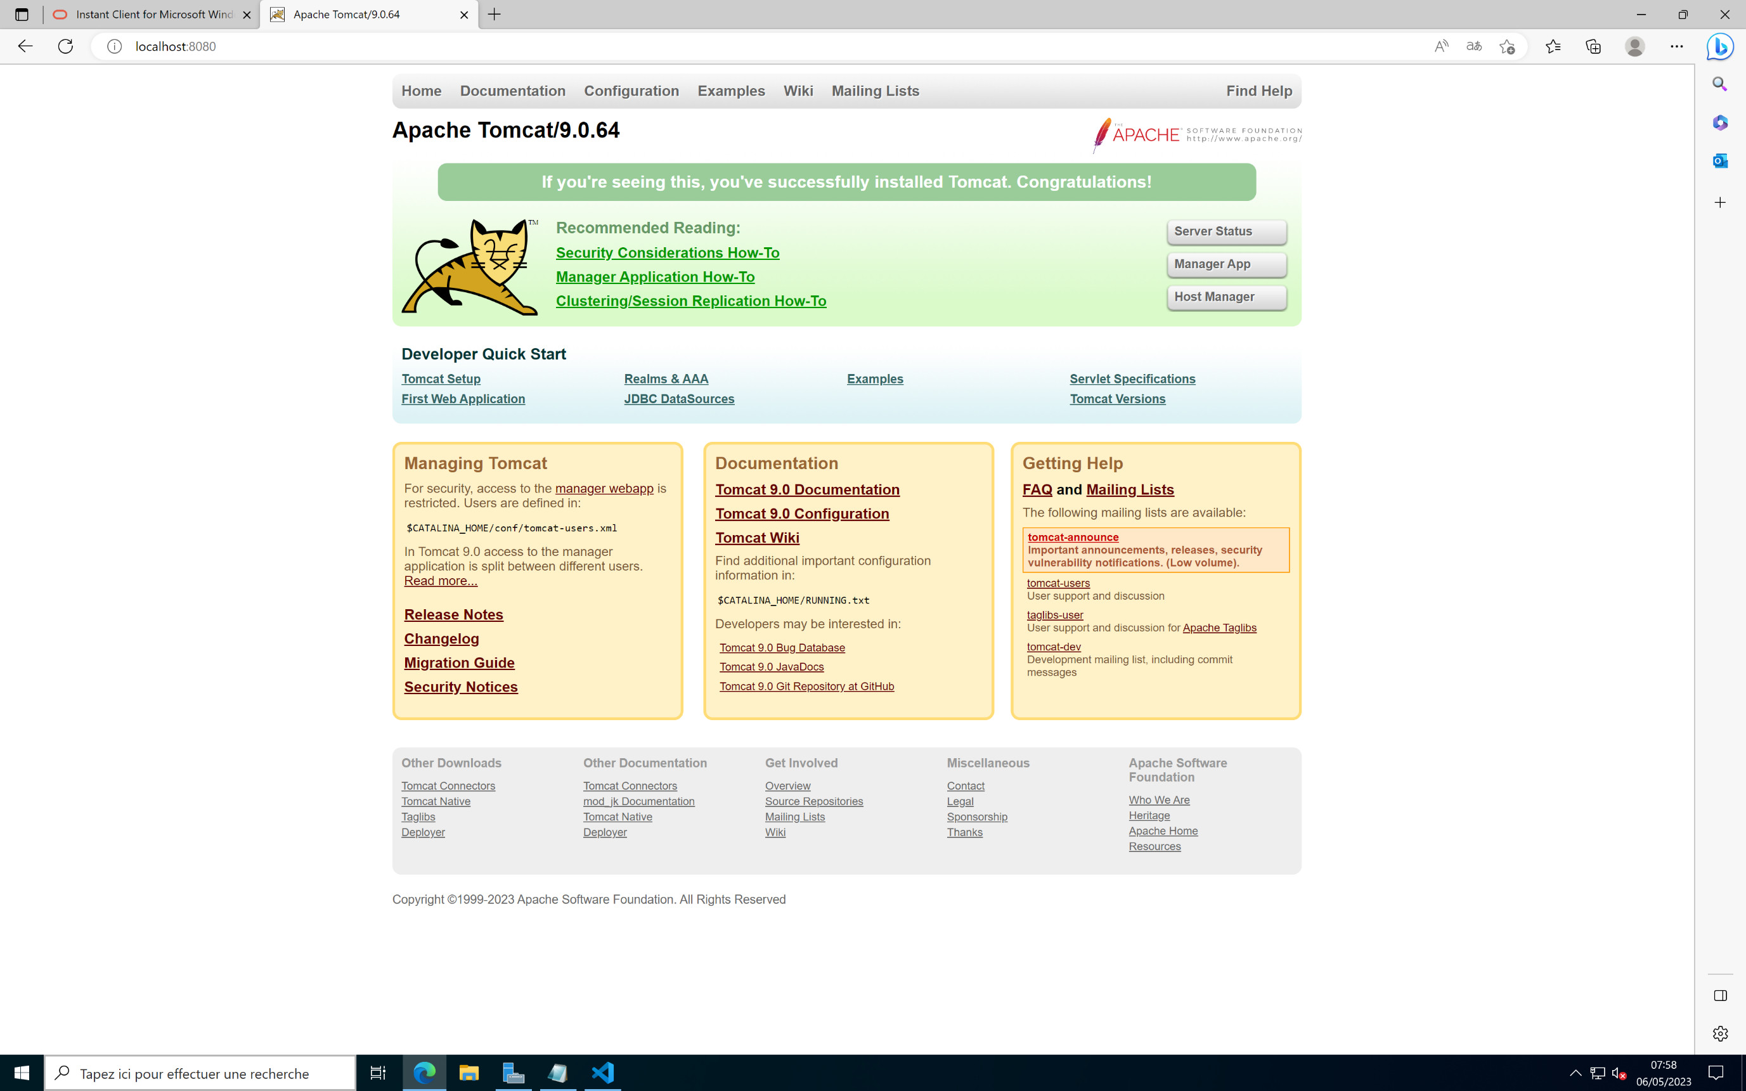
Task: Click the Server Status button
Action: coord(1225,231)
